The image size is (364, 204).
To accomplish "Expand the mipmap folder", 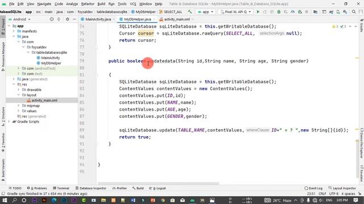I will (x=19, y=106).
